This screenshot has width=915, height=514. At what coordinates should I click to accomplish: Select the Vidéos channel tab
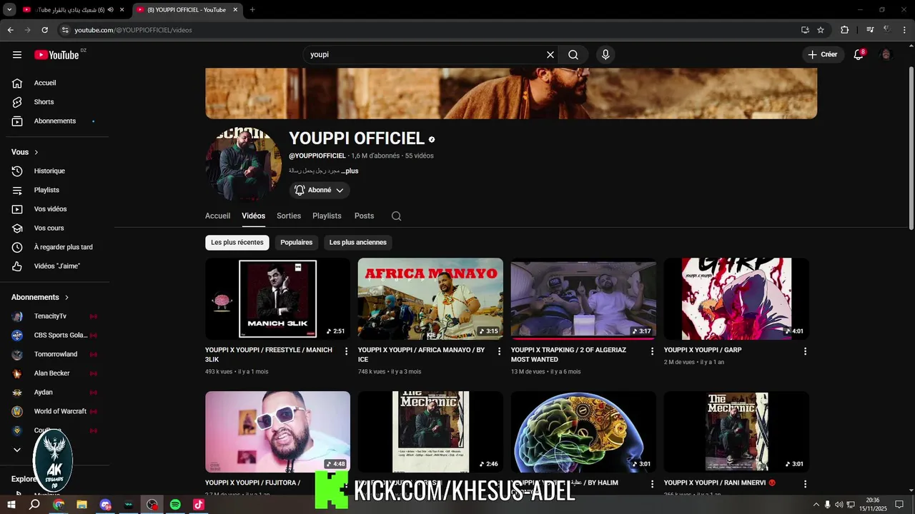253,216
